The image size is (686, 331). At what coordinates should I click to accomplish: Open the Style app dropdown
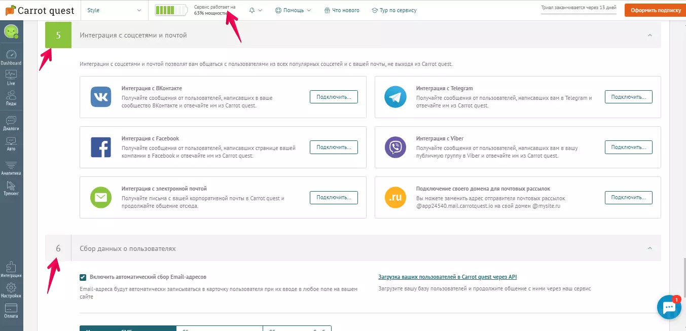tap(115, 10)
